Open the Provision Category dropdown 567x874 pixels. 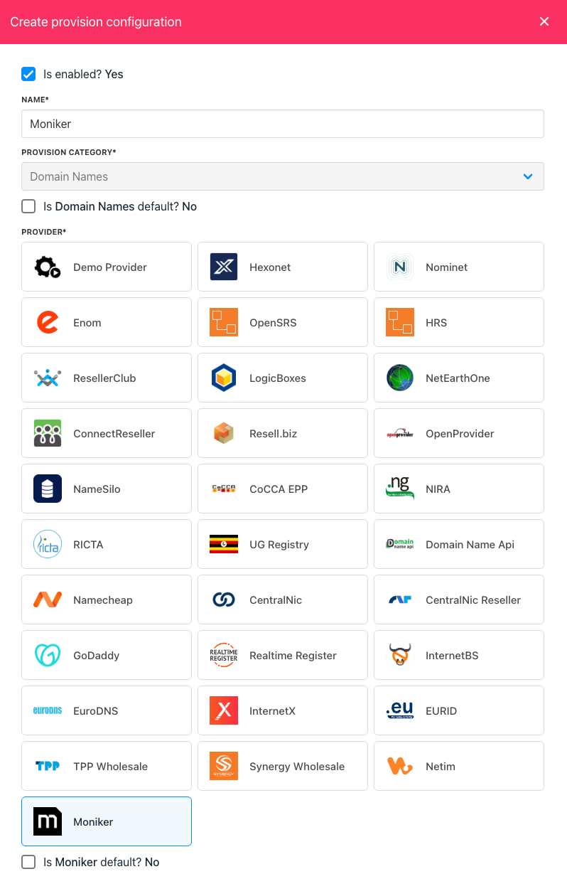[283, 176]
